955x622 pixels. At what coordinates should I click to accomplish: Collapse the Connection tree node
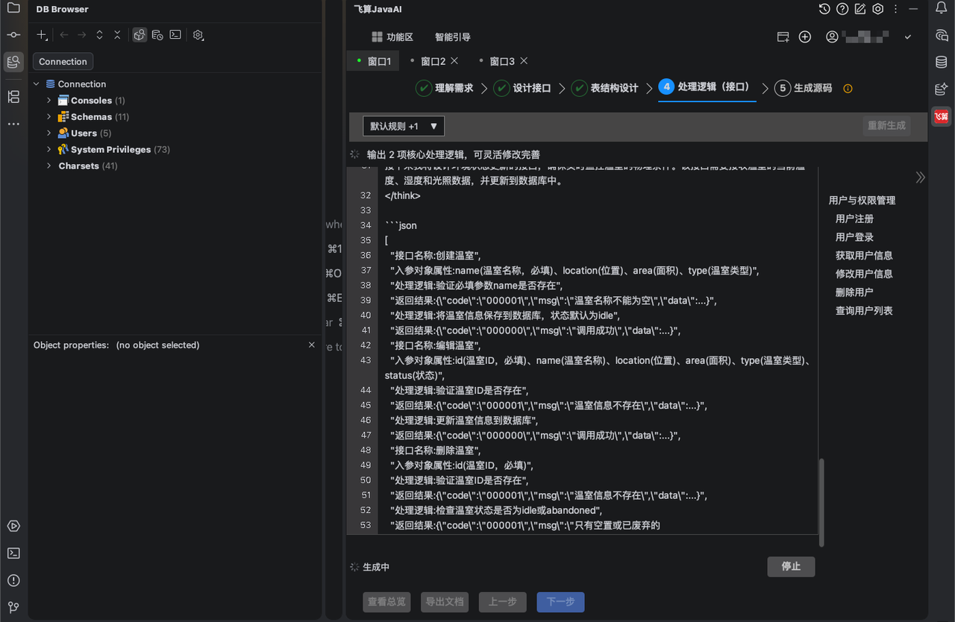36,84
